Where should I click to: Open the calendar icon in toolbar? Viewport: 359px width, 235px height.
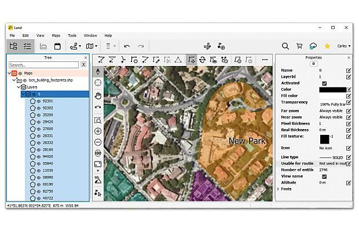[57, 46]
